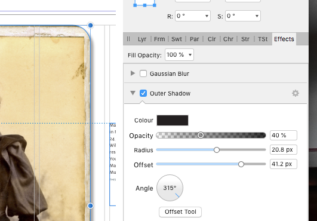Click the panel grip handle icon

128,39
